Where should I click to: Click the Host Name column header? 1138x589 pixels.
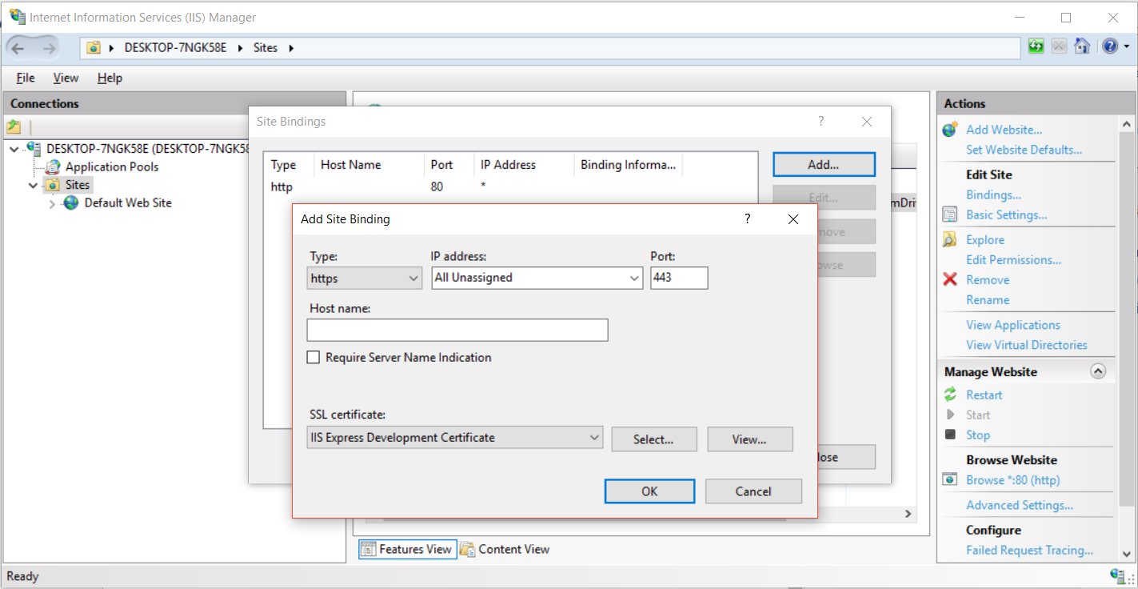[369, 165]
